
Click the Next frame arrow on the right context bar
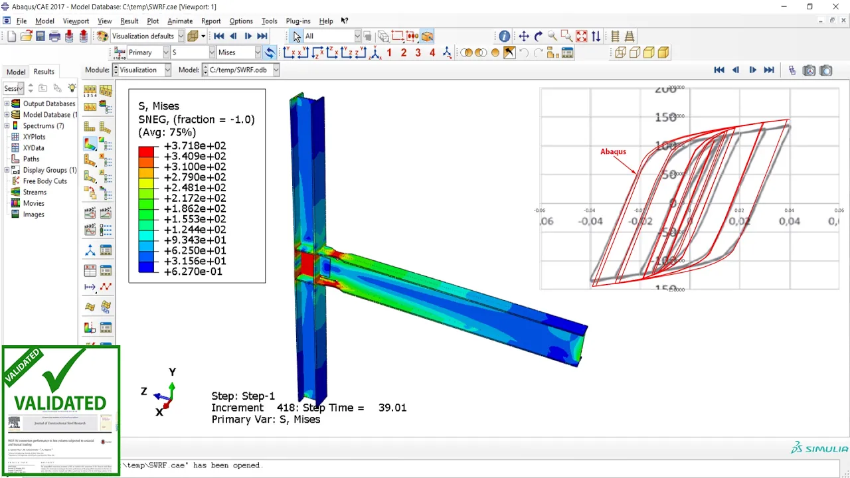(x=752, y=70)
